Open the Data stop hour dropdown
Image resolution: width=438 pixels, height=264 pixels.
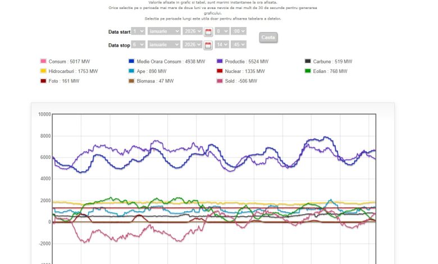tap(222, 44)
